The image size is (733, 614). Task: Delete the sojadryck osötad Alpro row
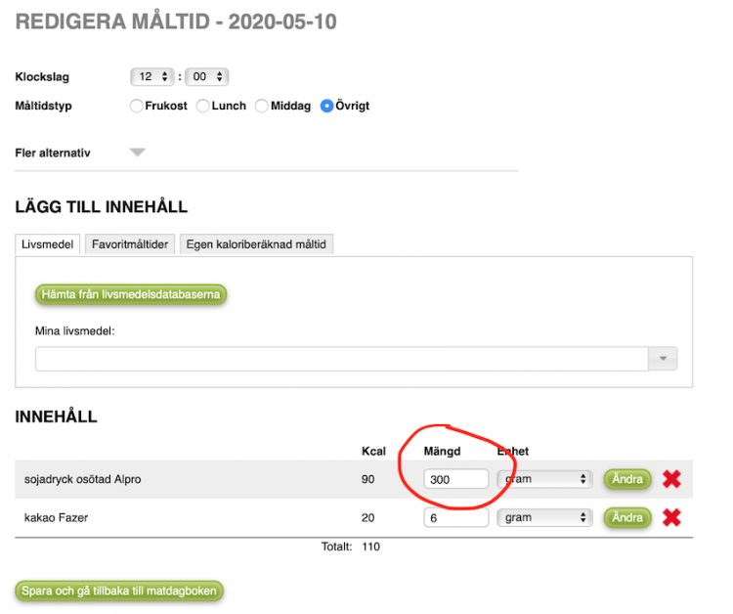pos(671,479)
